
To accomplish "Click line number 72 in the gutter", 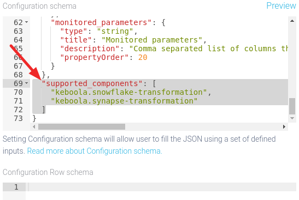I will (18, 110).
